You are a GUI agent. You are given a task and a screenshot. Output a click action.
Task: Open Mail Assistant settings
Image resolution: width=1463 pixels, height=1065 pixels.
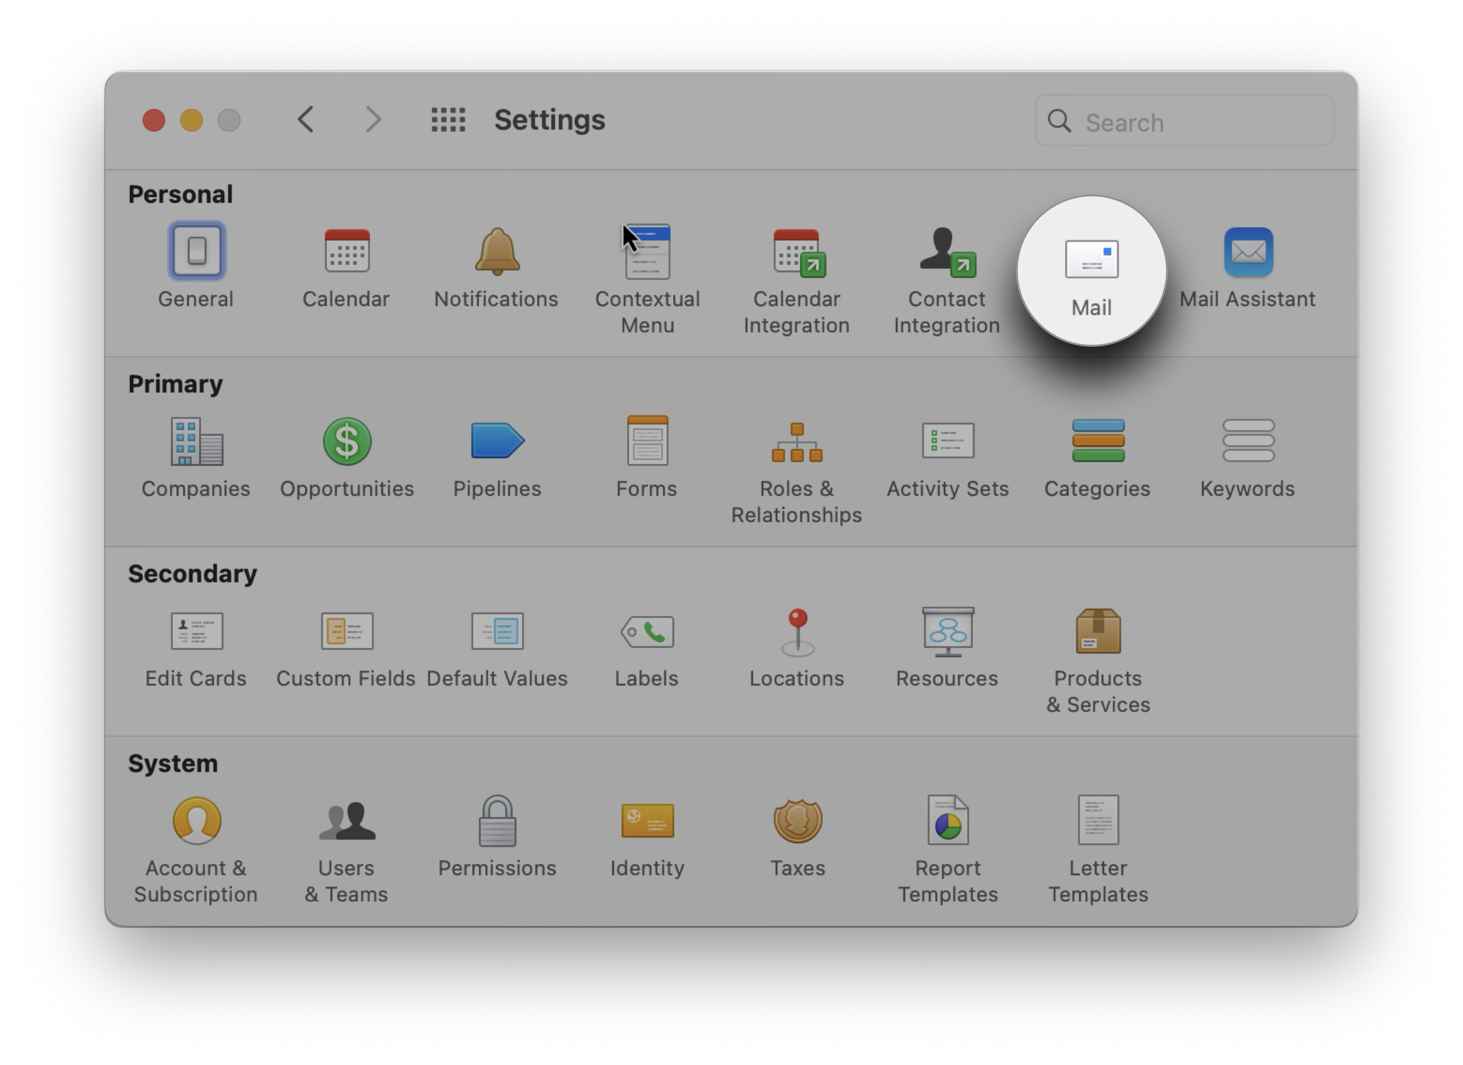1248,253
